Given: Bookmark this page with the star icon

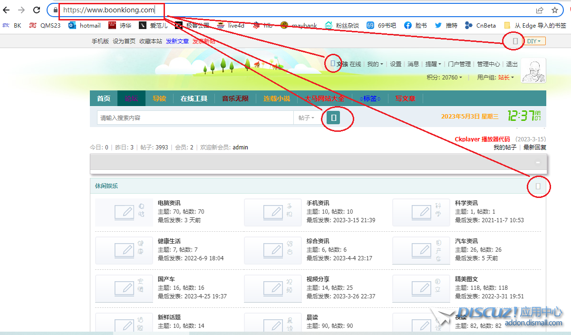Looking at the screenshot, I should 555,10.
